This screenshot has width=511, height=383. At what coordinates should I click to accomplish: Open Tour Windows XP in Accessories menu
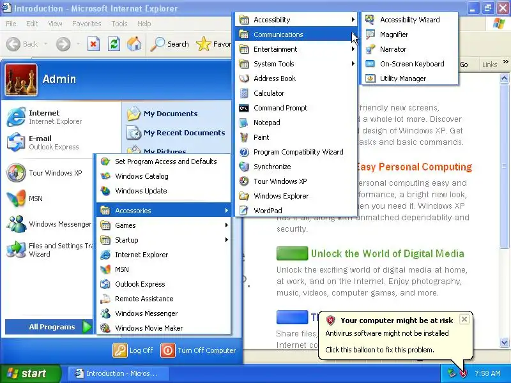pyautogui.click(x=296, y=181)
